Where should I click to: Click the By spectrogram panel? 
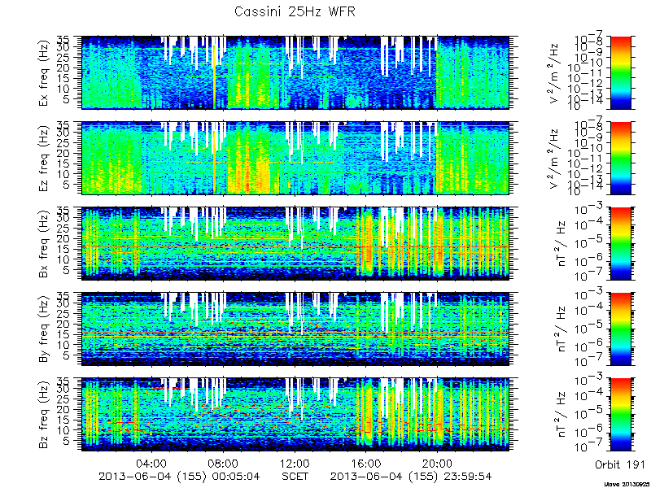pyautogui.click(x=295, y=329)
